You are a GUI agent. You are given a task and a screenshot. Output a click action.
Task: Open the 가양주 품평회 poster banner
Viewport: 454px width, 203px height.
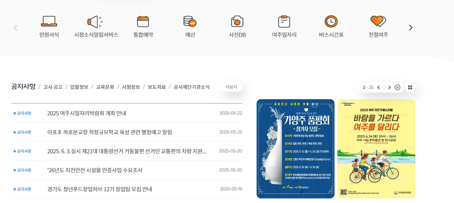(296, 149)
